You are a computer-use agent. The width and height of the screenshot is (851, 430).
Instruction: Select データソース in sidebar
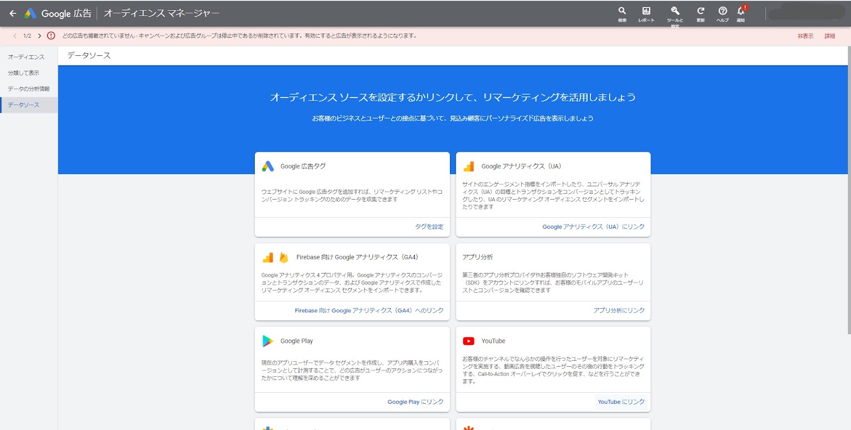click(29, 105)
